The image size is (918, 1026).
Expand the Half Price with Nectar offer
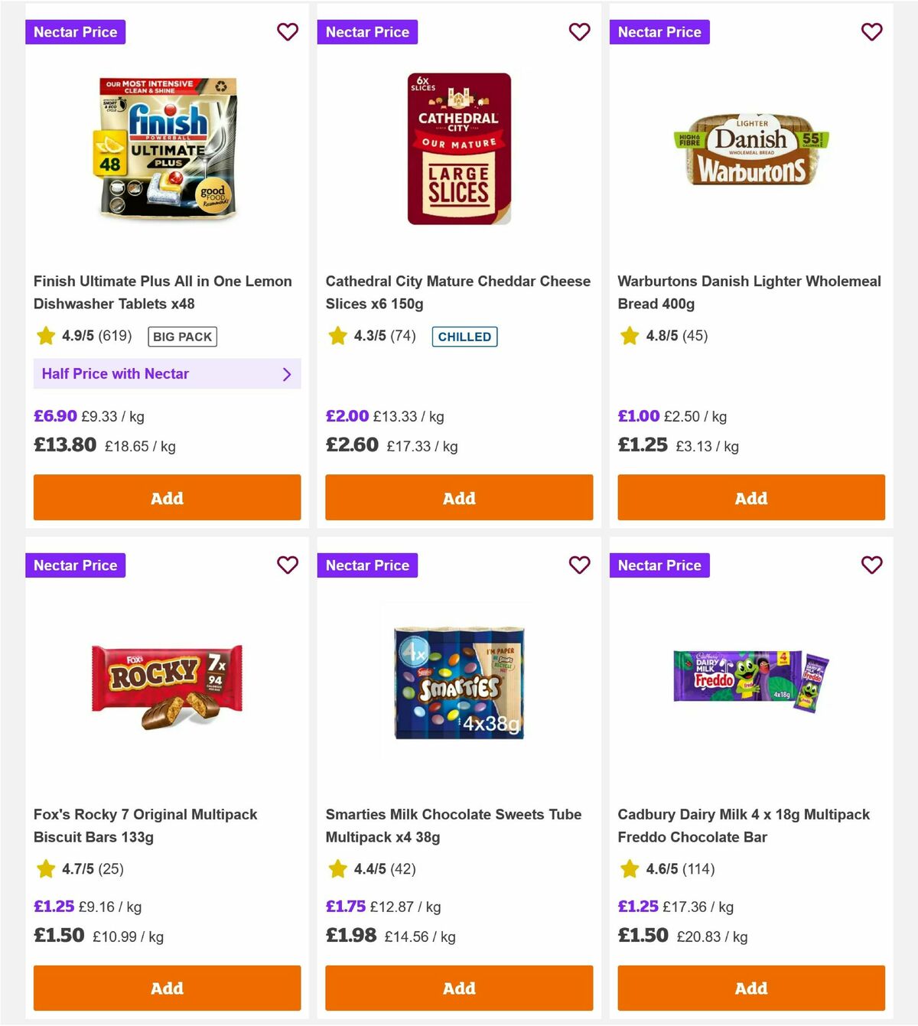tap(115, 374)
